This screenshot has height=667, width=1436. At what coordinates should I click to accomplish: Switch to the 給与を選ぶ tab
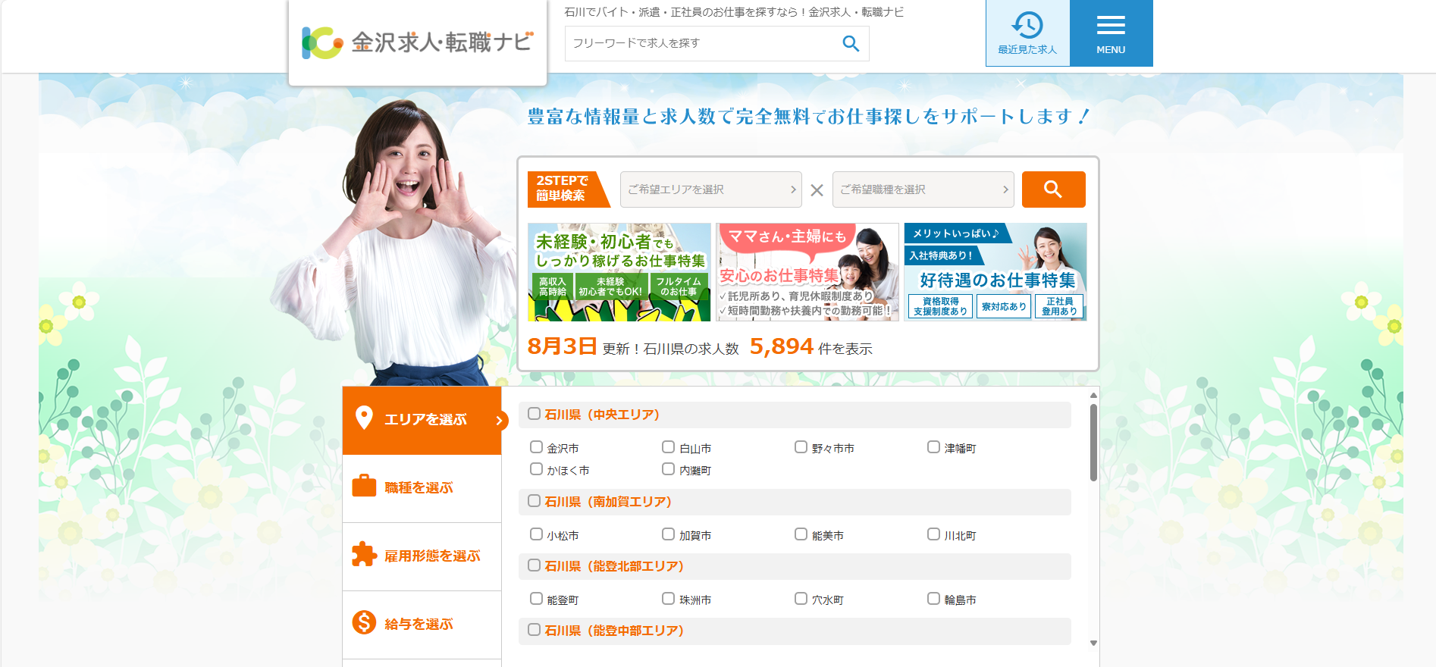[x=422, y=625]
